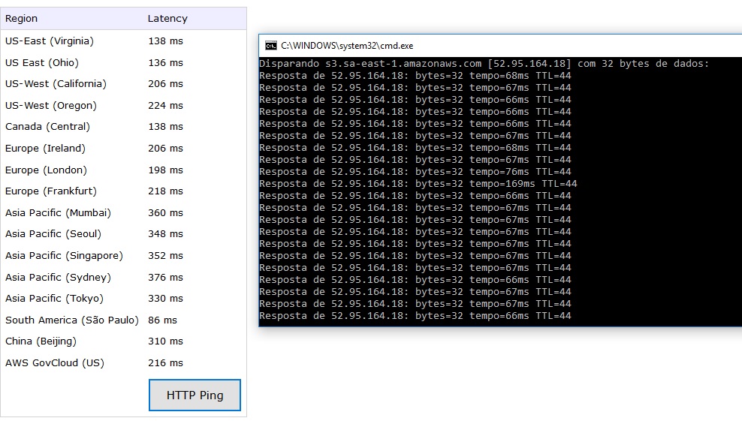Click the Asia Pacific (Mumbai) row
Viewport: 742px width, 430px height.
pyautogui.click(x=58, y=213)
